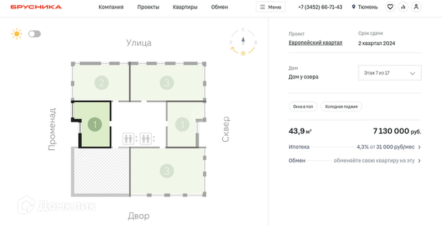Viewport: 443px width, 226px height.
Task: Click the Брусника logo
Action: tap(36, 7)
